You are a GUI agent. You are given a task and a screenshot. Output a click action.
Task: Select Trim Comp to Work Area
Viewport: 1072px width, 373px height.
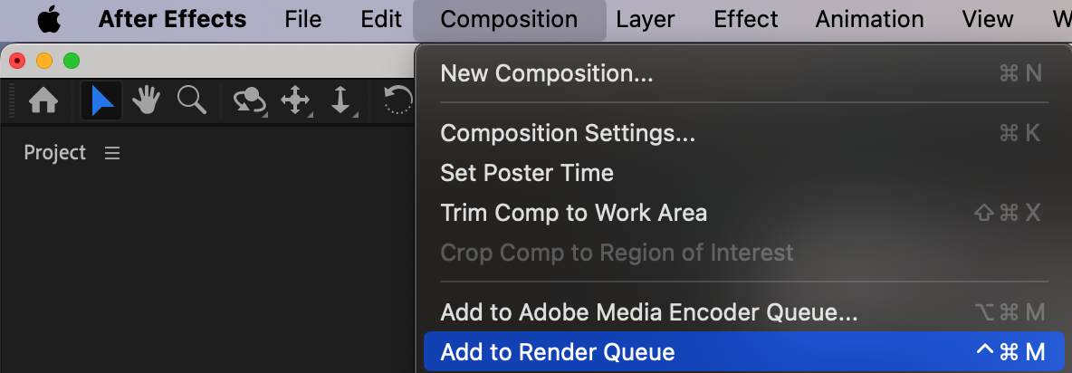pos(573,213)
